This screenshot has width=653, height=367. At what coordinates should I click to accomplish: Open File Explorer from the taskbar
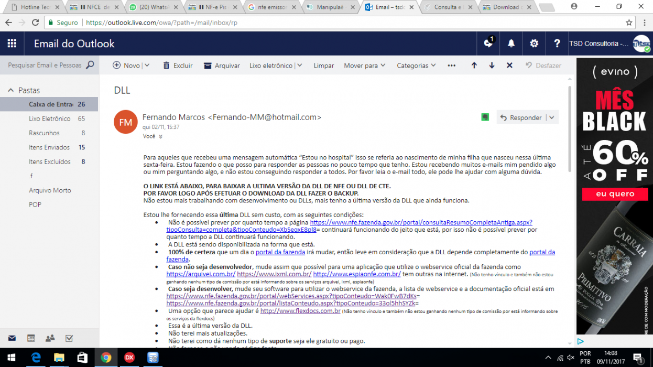pos(59,358)
